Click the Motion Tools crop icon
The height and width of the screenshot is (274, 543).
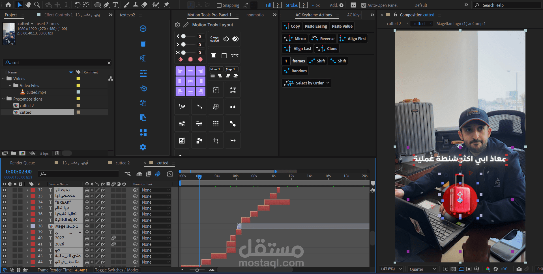[x=216, y=141]
